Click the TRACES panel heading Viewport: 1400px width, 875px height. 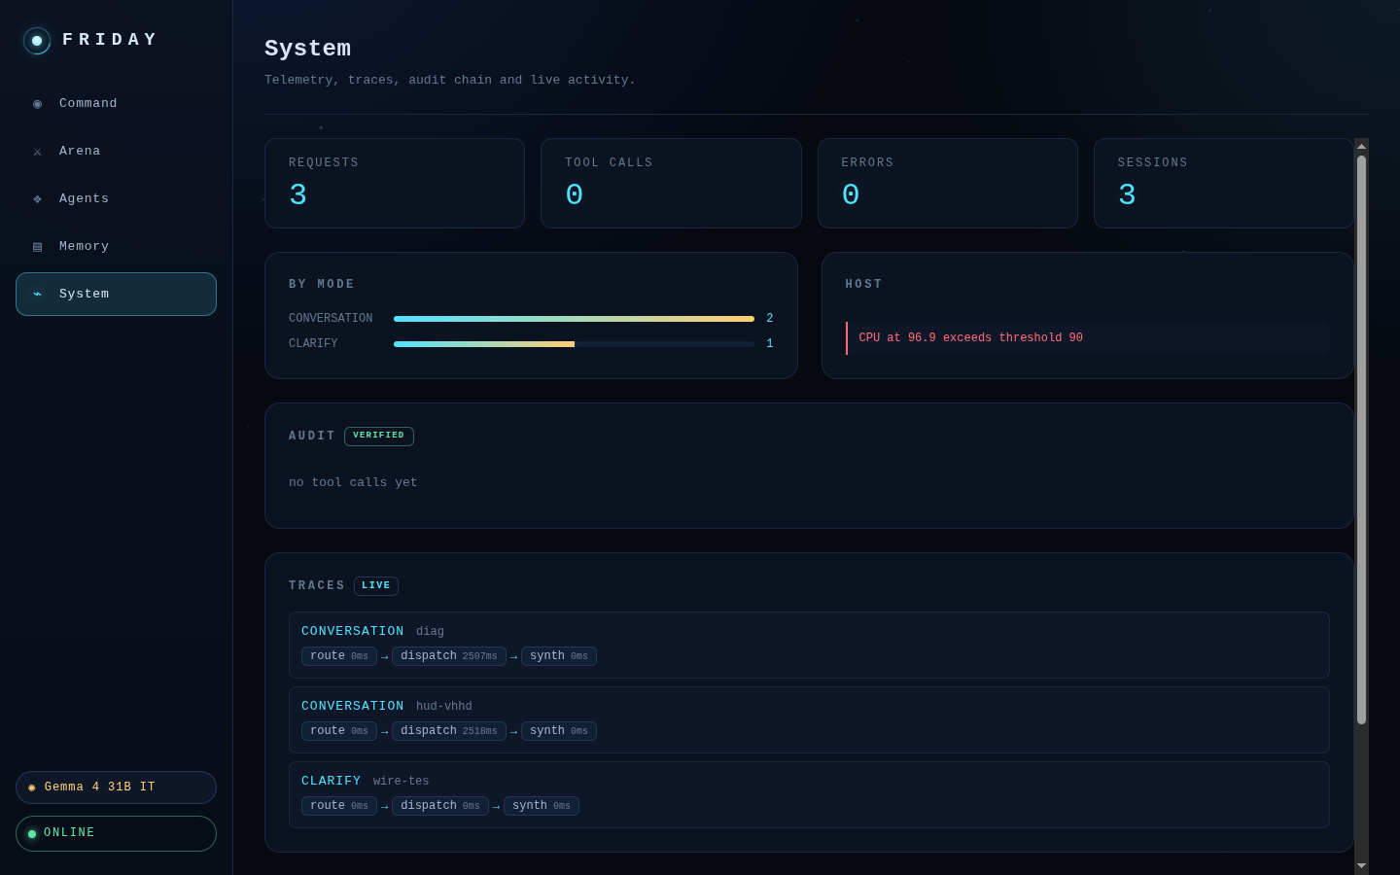(317, 585)
